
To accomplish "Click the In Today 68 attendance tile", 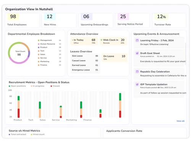I will pos(84,41).
